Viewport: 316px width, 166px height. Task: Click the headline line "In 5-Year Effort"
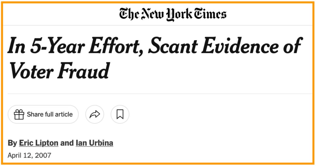pyautogui.click(x=75, y=47)
